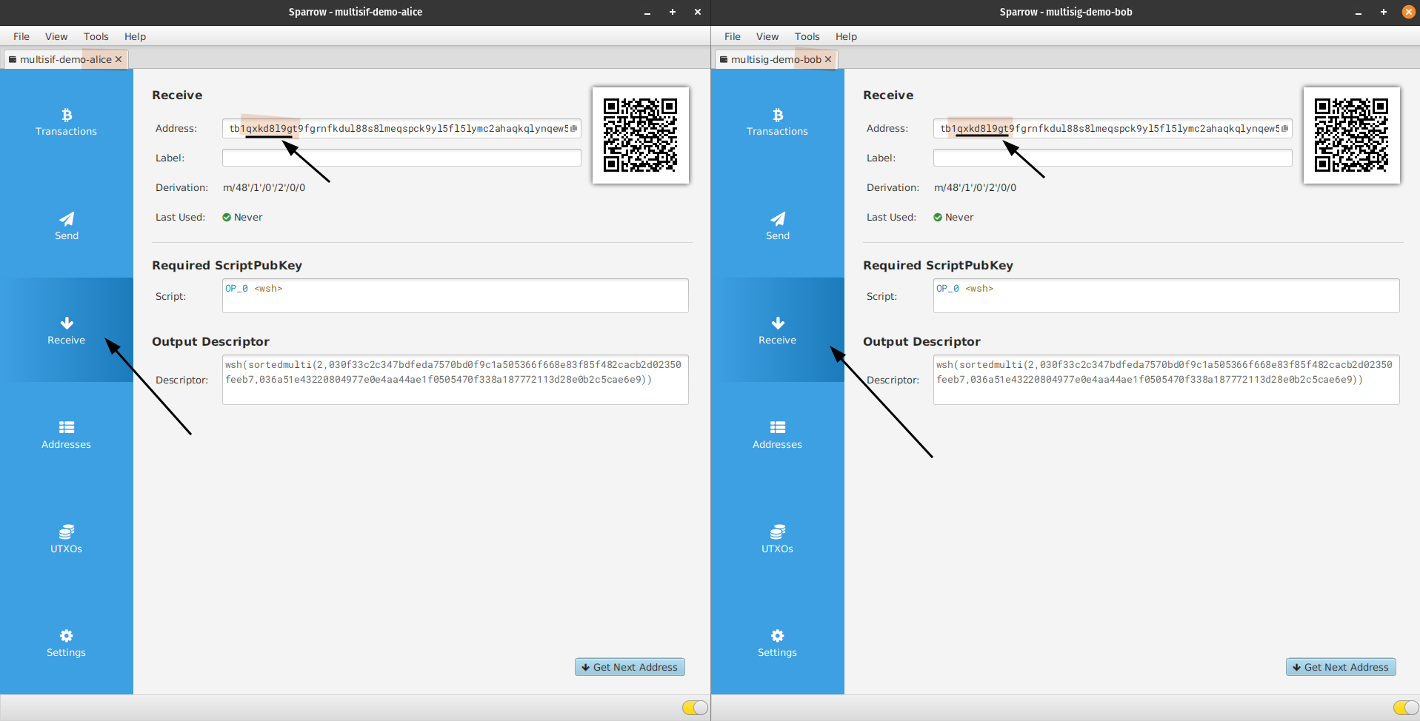Copy the receive address in alice window
Viewport: 1420px width, 721px height.
click(574, 128)
